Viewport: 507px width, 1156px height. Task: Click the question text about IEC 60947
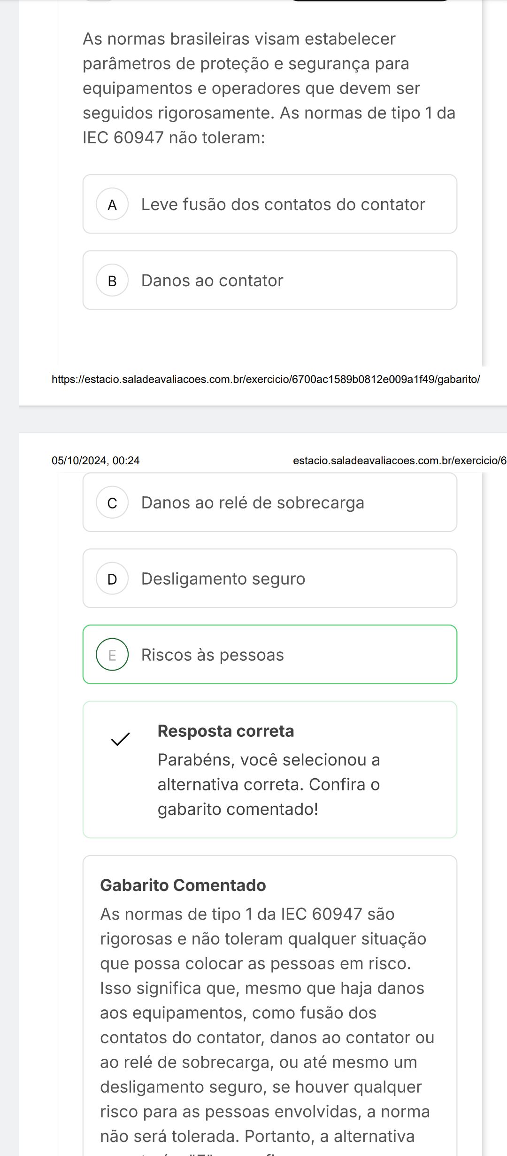click(269, 88)
